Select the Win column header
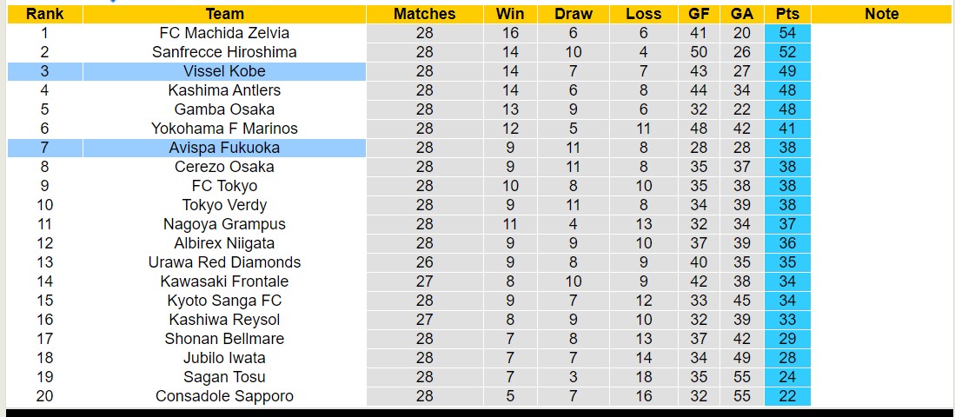Viewport: 955px width, 417px height. [510, 14]
